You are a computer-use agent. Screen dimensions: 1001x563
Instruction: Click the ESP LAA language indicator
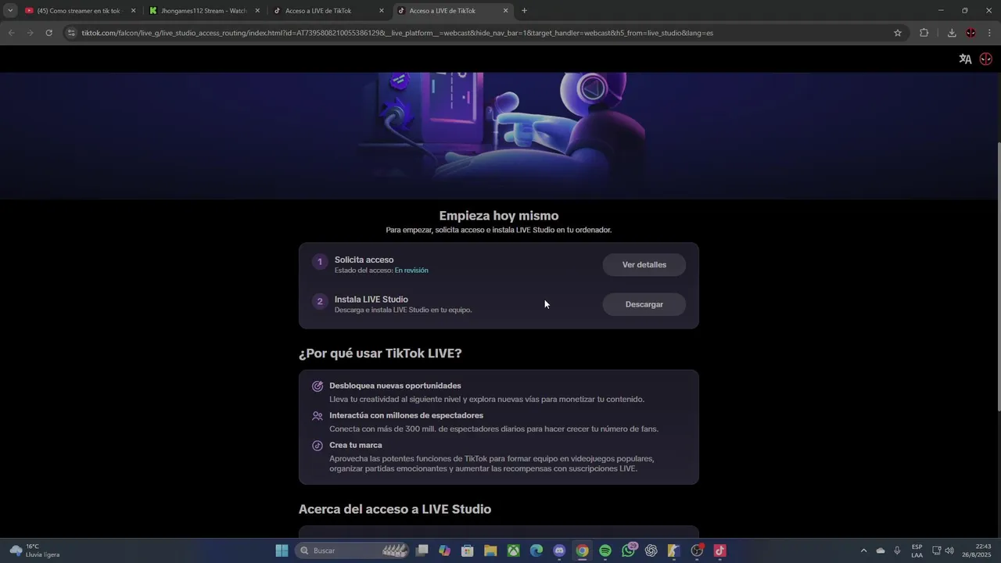tap(917, 550)
